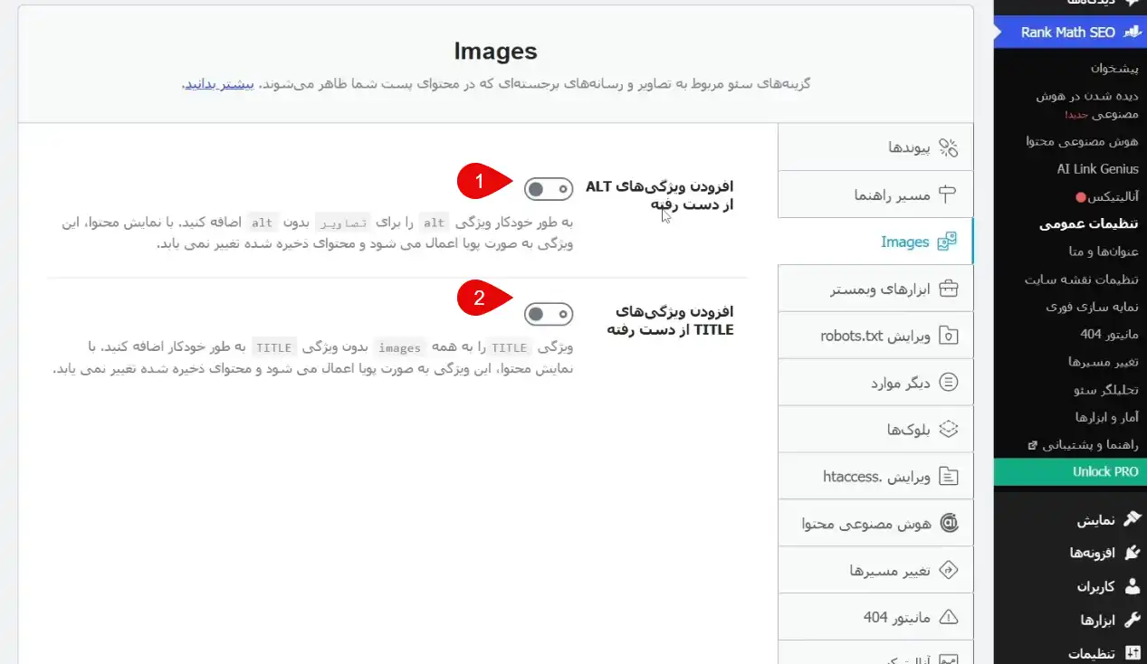Click the signpost icon beside مسیر راهنما
Image resolution: width=1147 pixels, height=664 pixels.
coord(948,194)
